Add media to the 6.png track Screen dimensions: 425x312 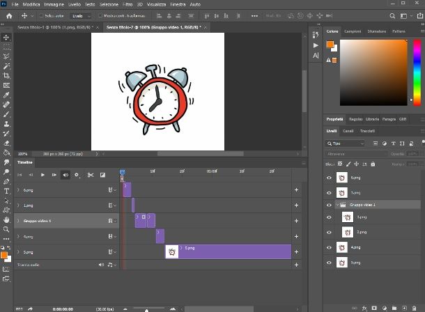coord(296,190)
